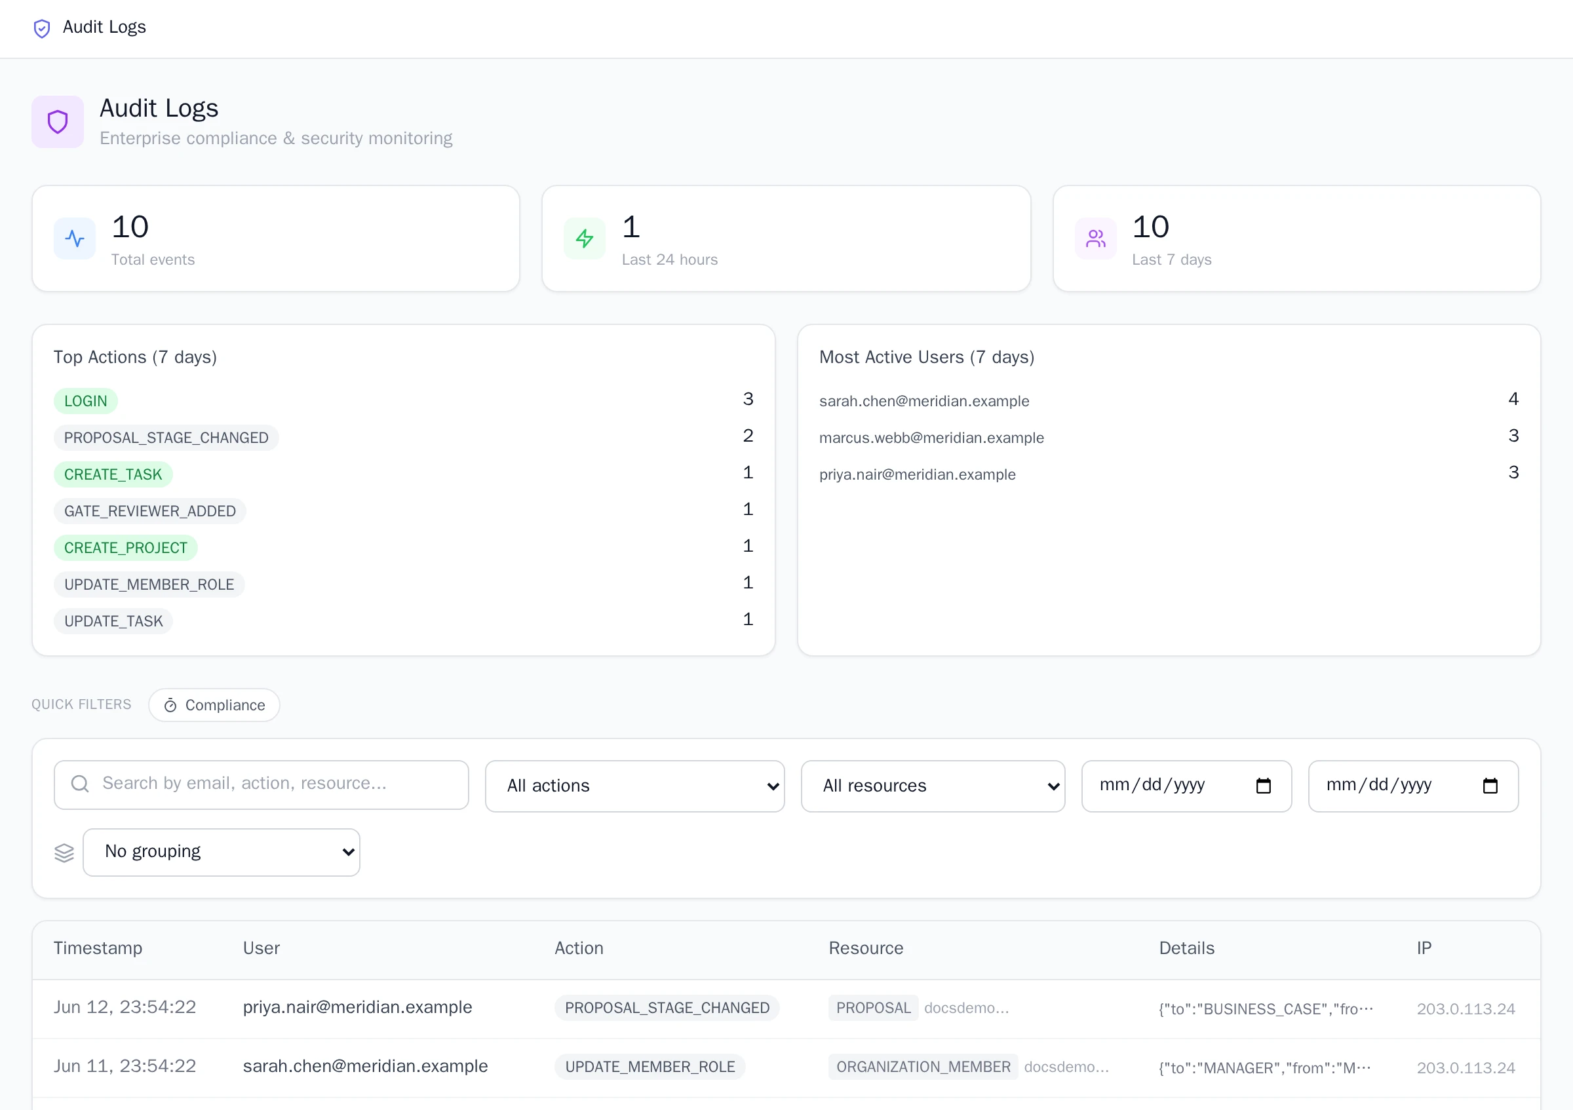The image size is (1573, 1110).
Task: Click the Action column header
Action: 579,948
